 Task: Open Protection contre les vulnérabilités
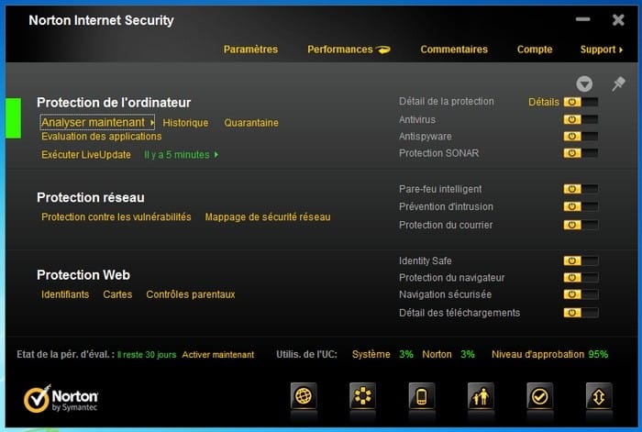pos(116,217)
